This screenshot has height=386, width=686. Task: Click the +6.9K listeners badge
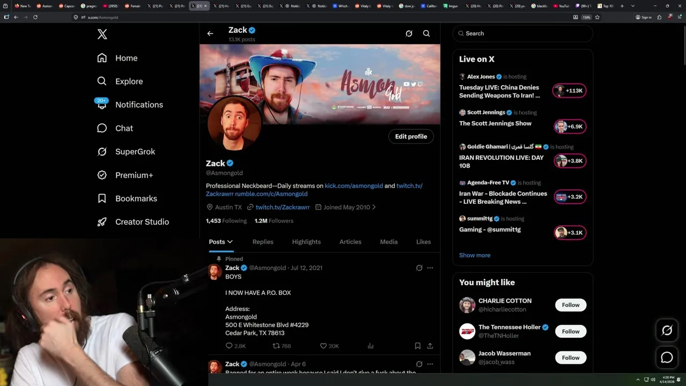click(x=570, y=127)
